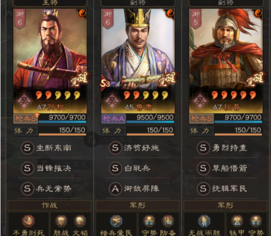Click the 不勇则死 battle trait icon
Screen dimensions: 271x236
(28, 221)
